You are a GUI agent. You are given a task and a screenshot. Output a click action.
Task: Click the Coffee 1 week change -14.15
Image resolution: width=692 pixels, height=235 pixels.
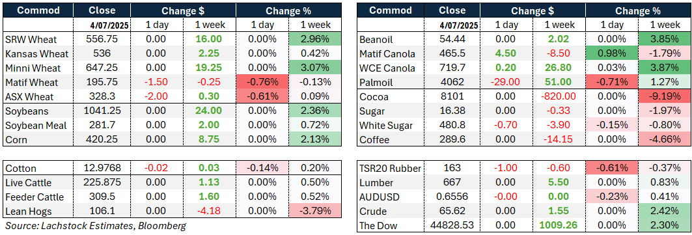pos(558,140)
